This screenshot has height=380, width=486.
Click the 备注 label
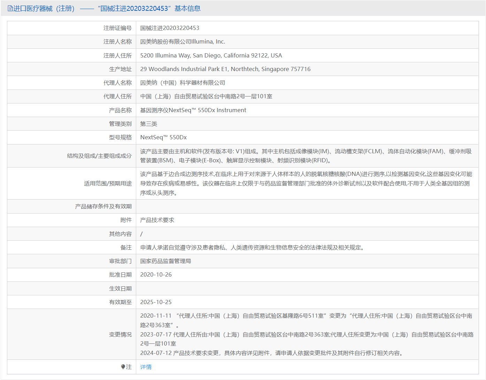click(126, 247)
